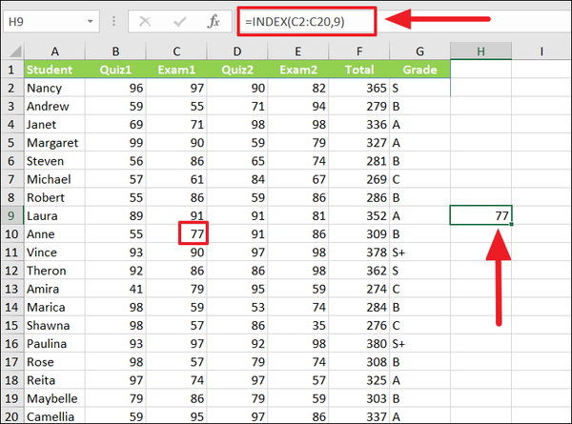Select the cell containing Vince
This screenshot has height=424, width=572.
click(x=54, y=252)
